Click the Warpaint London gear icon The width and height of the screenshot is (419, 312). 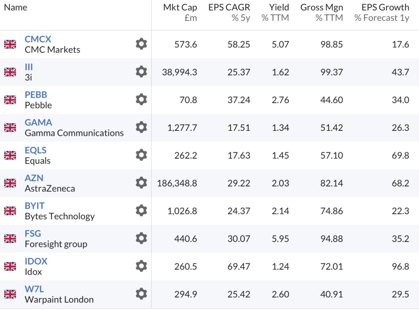(x=141, y=294)
